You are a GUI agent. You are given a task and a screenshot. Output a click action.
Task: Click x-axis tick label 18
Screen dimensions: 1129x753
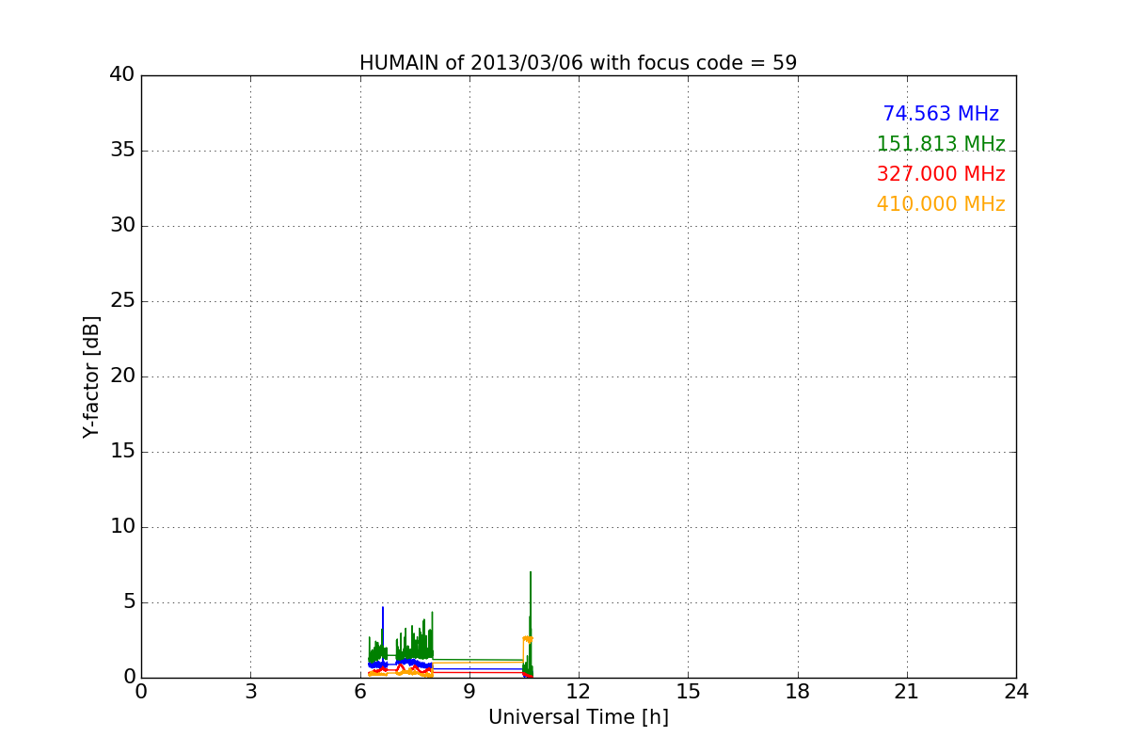(x=798, y=692)
